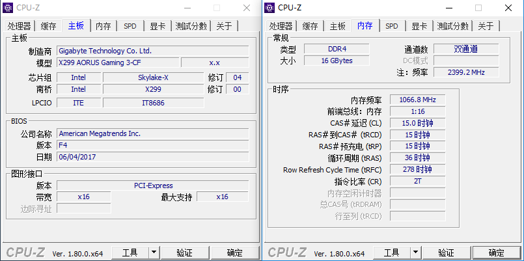Click the 1:16 FSB:DRAM ratio value
524x261 pixels.
pos(417,111)
